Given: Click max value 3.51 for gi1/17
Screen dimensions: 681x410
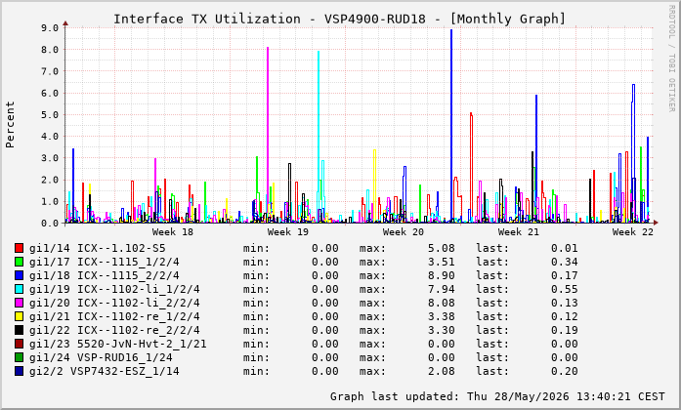Looking at the screenshot, I should click(x=442, y=262).
